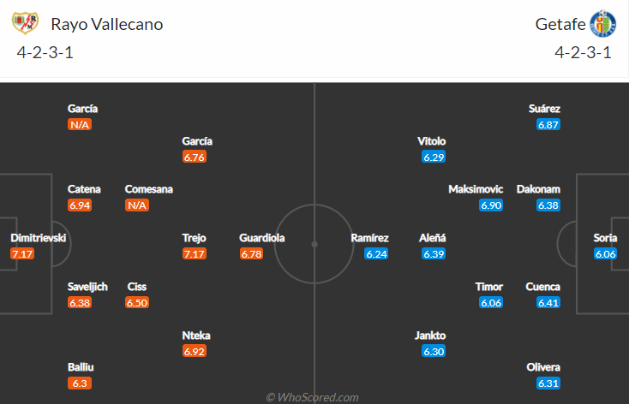The width and height of the screenshot is (629, 404).
Task: Click the Getafe club crest
Action: coord(603,24)
